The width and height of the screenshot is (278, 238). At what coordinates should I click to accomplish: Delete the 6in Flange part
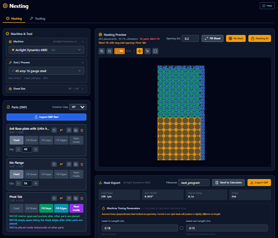[x=82, y=164]
